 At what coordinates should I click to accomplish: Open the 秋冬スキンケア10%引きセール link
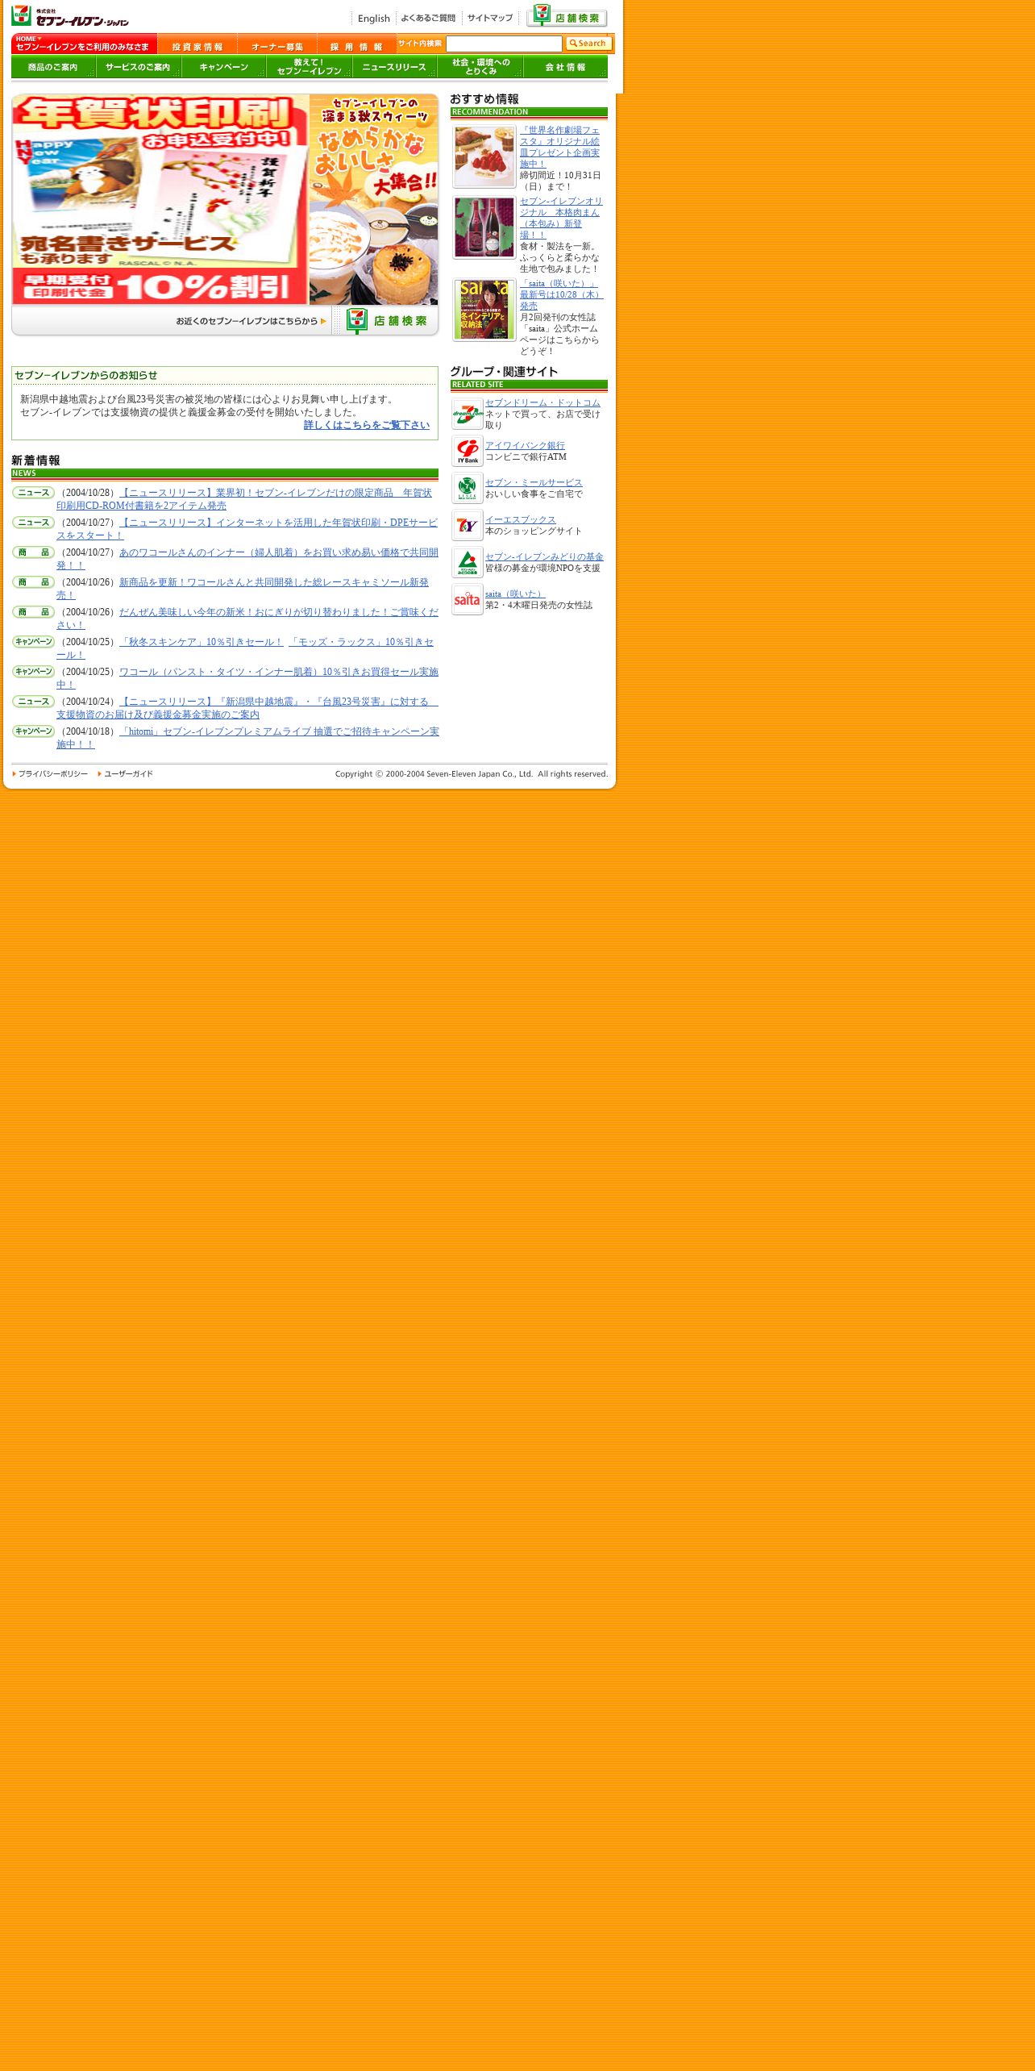point(202,642)
